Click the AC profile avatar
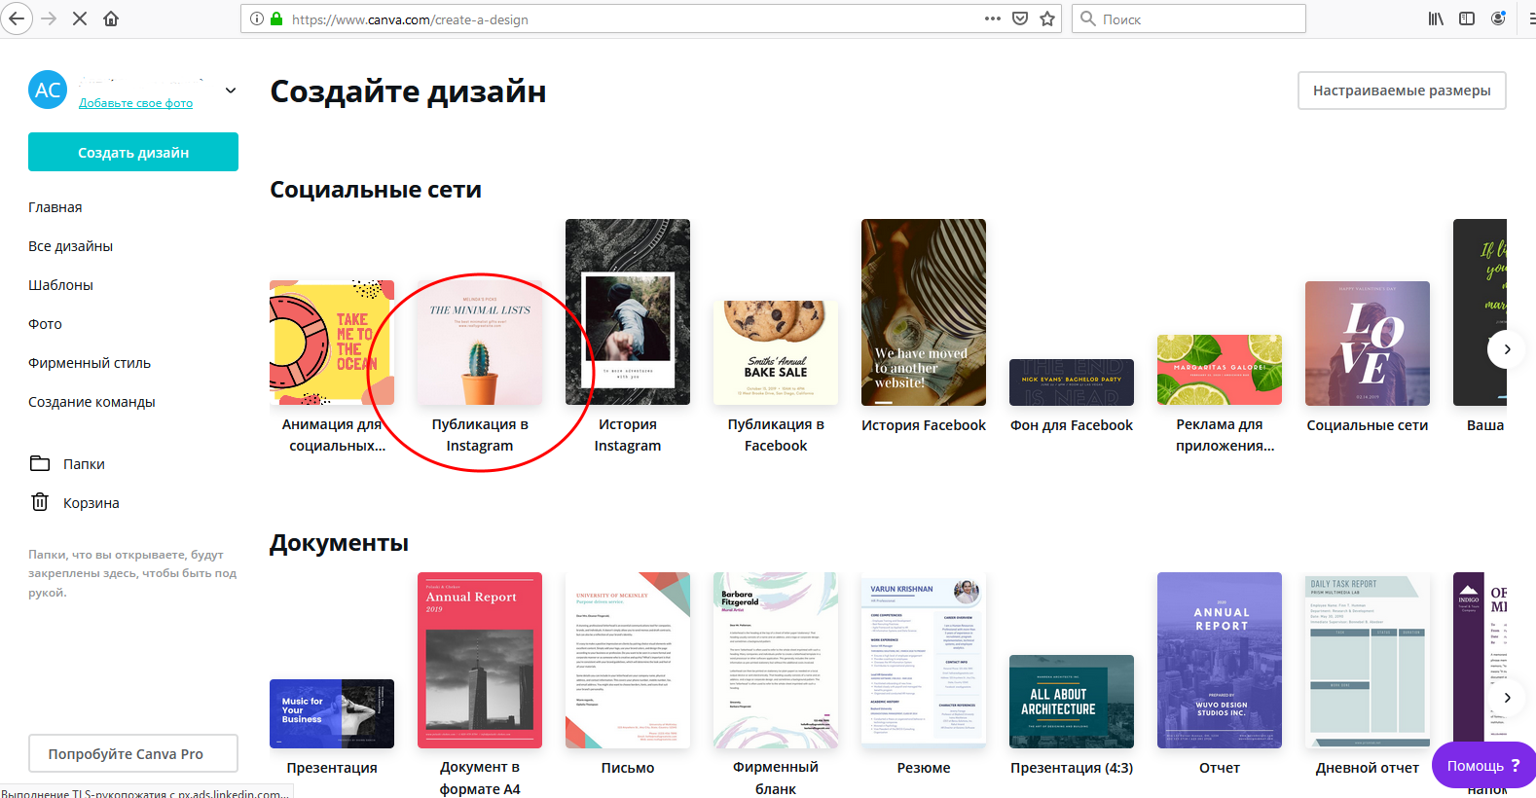The height and width of the screenshot is (798, 1536). [48, 90]
